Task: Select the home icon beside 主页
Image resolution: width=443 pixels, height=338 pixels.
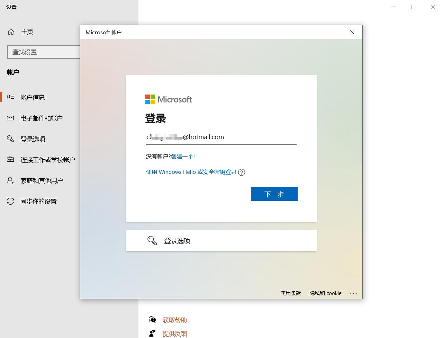Action: pyautogui.click(x=11, y=32)
